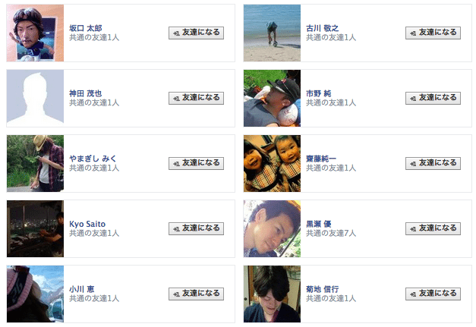The height and width of the screenshot is (327, 476).
Task: Open the beach photo of 古川 敬之
Action: [272, 33]
